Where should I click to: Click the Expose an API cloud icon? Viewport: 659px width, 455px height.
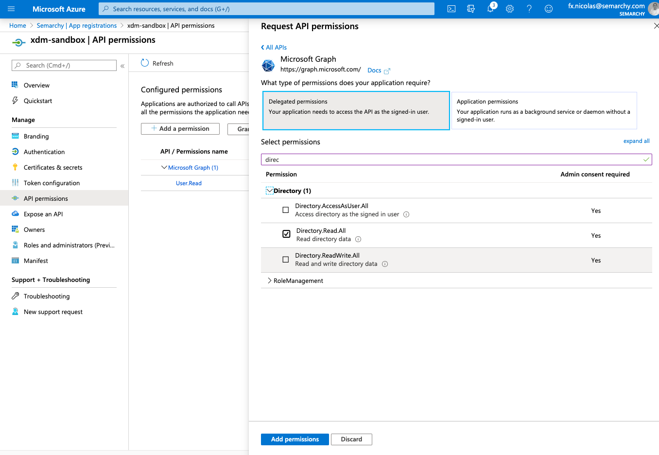15,214
